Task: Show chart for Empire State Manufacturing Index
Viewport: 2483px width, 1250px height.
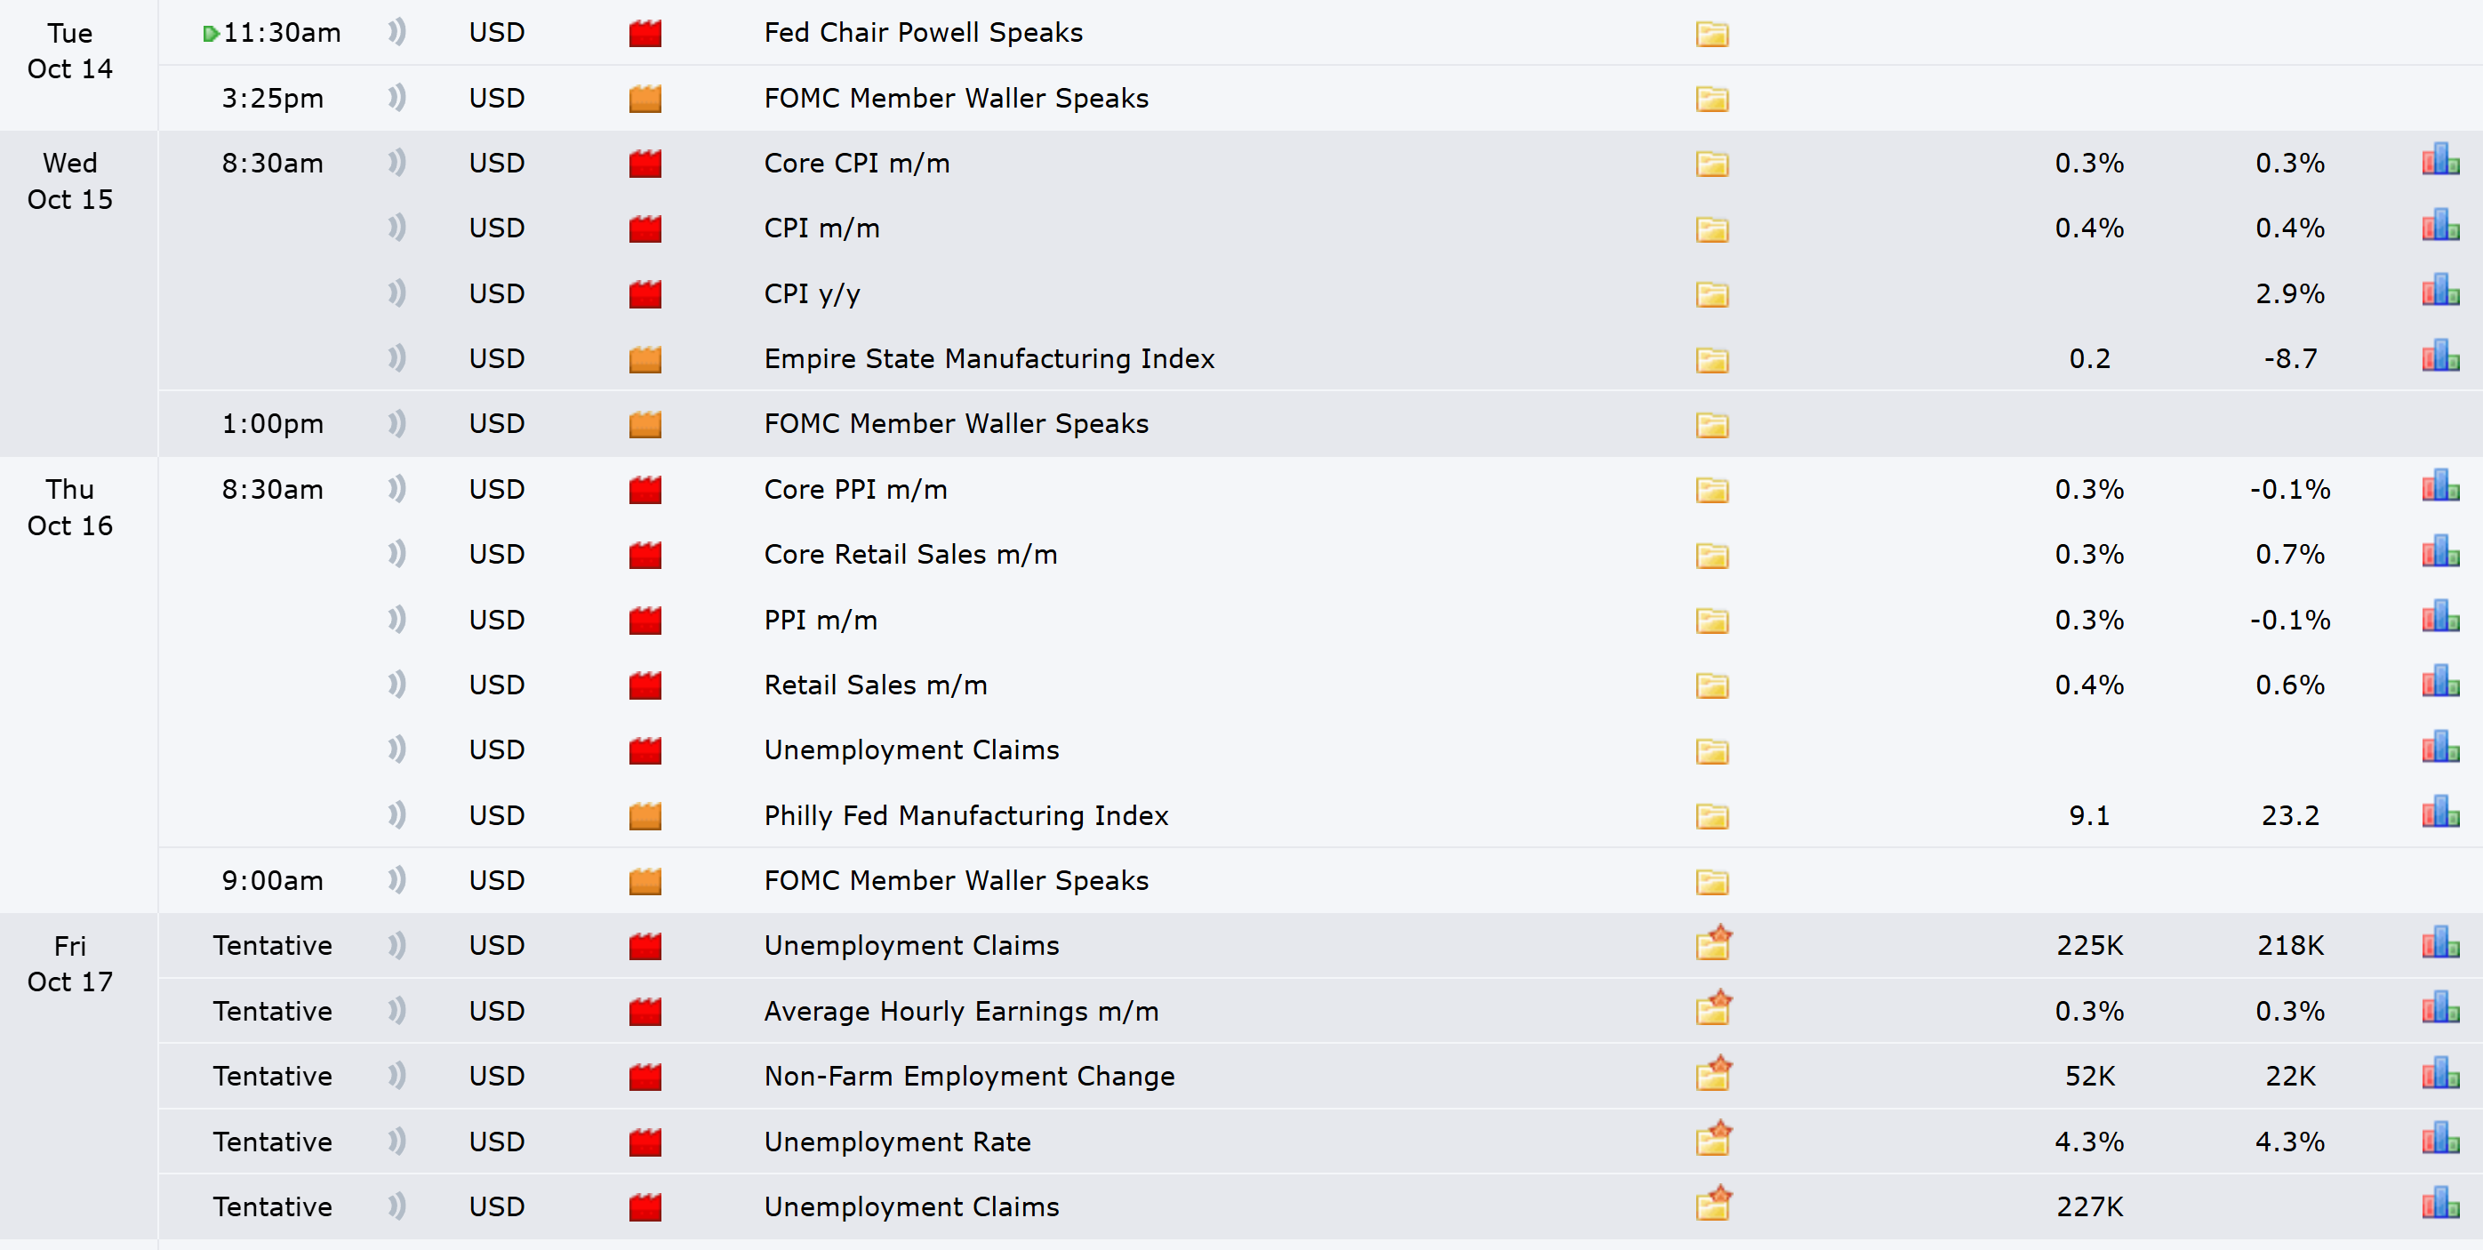Action: (x=2439, y=356)
